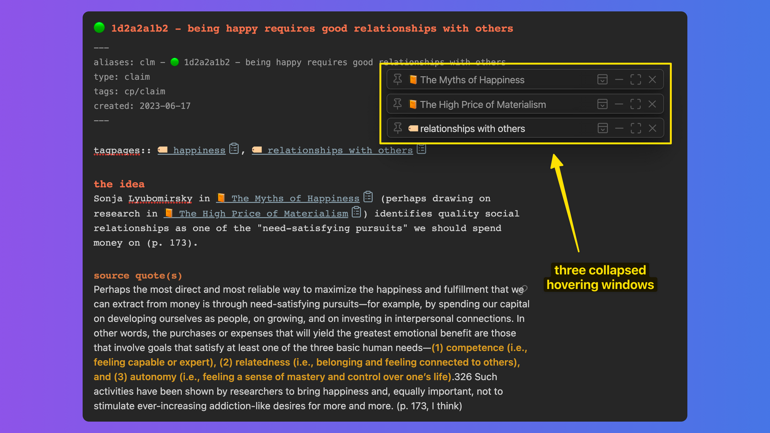Viewport: 770px width, 433px height.
Task: Minimize relationships with others hover window
Action: pyautogui.click(x=619, y=128)
